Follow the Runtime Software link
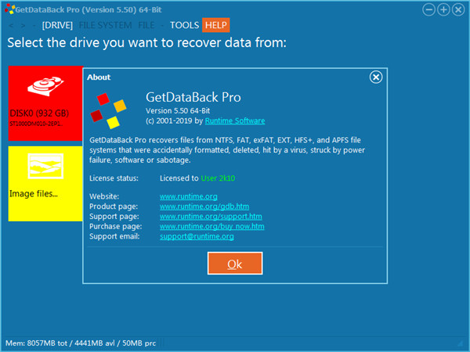Viewport: 470px width, 352px height. 235,120
